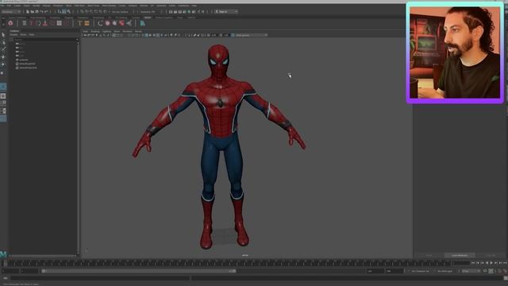Select the arrow Select tool in toolbox
This screenshot has height=286, width=508.
coord(3,35)
